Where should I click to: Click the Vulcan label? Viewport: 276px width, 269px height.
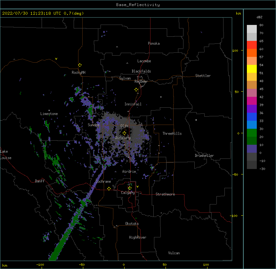(174, 253)
